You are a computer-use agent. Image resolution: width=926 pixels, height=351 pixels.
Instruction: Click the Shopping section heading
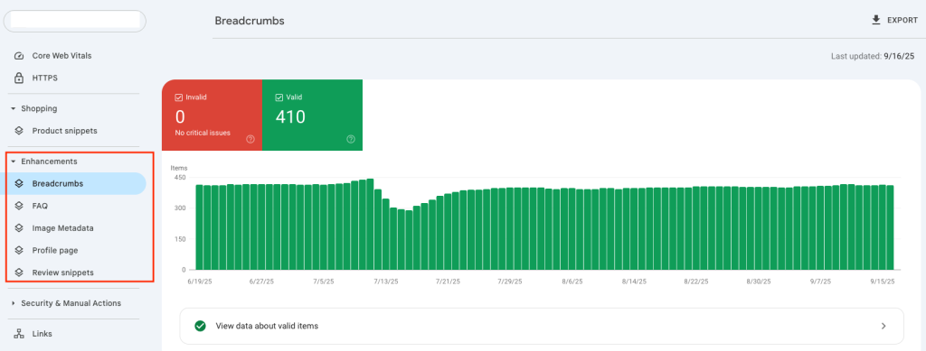(39, 109)
